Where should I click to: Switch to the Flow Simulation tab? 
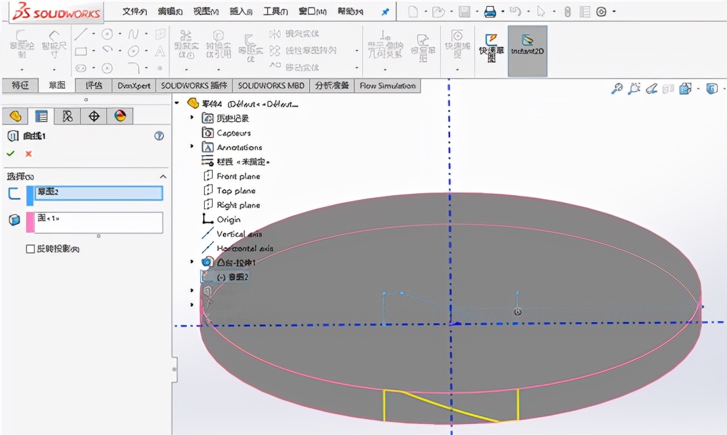387,86
